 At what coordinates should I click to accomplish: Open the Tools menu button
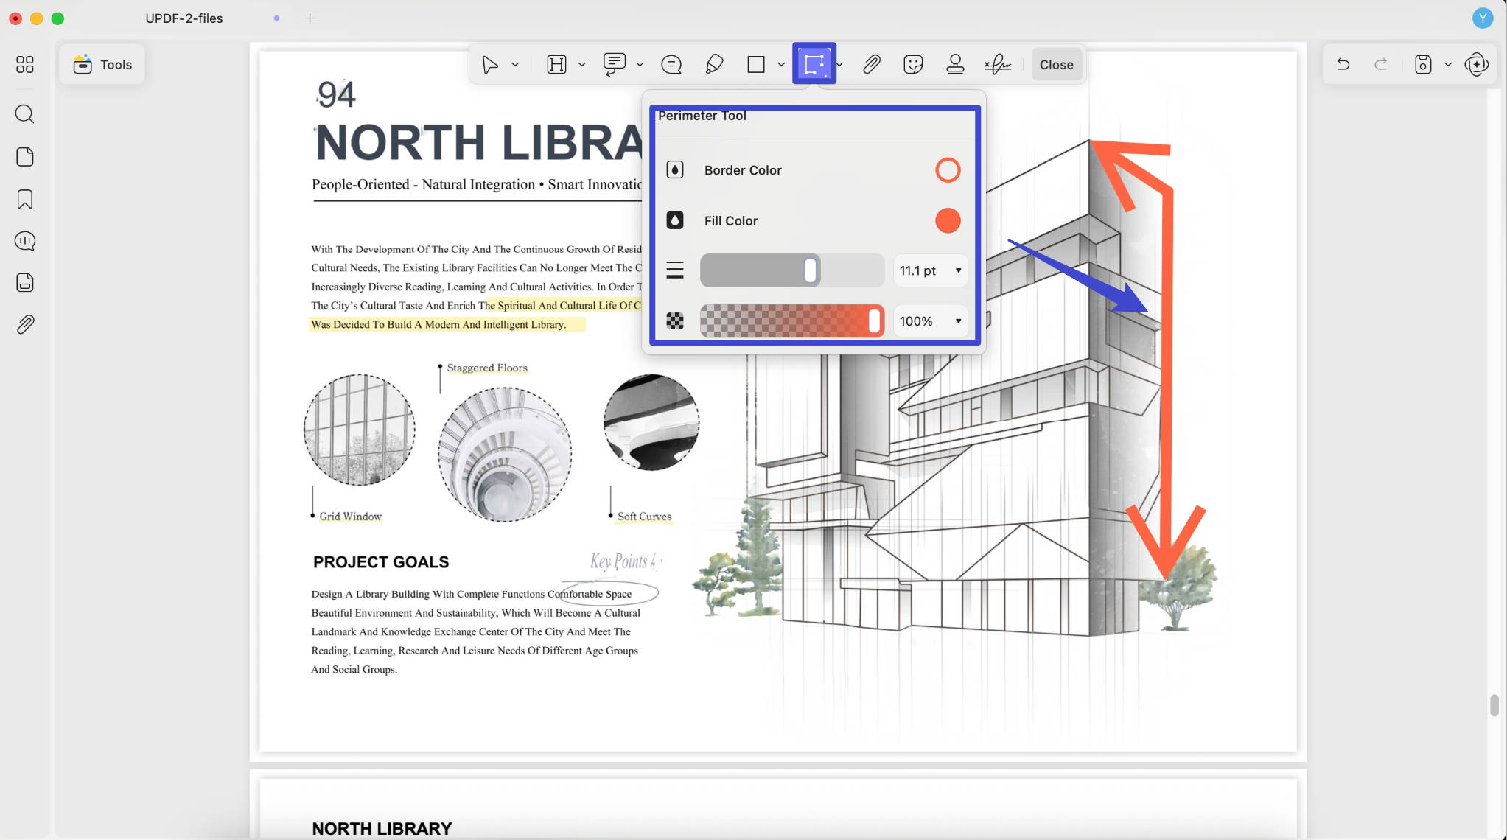coord(102,65)
